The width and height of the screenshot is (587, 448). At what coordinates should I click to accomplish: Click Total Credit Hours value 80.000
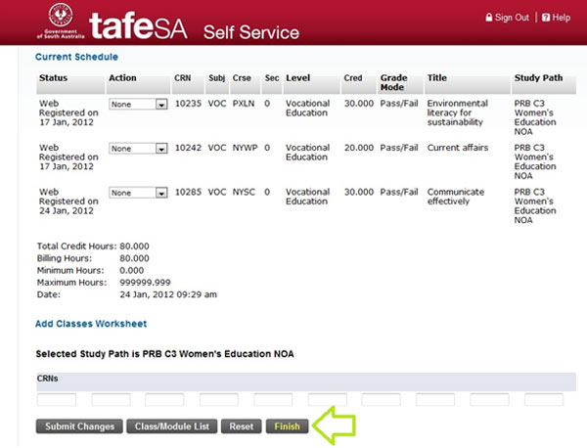(134, 246)
